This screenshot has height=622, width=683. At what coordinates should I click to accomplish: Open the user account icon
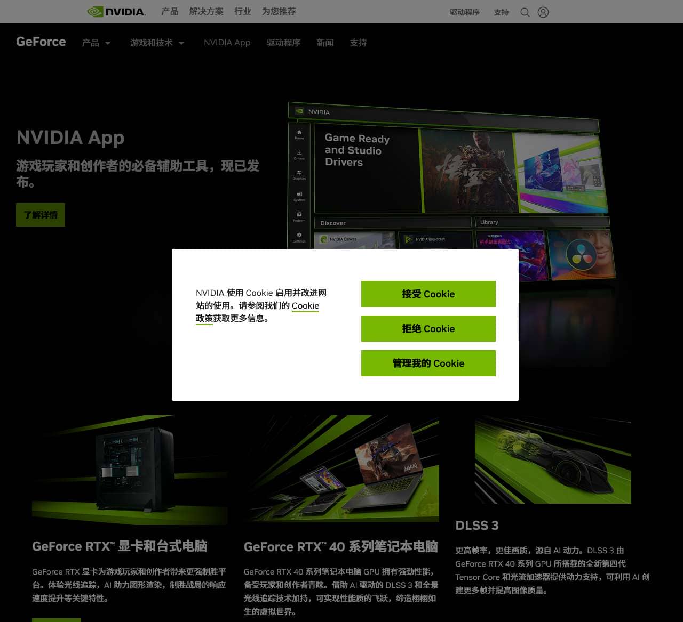coord(543,12)
